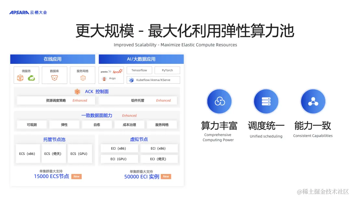Select the ACK 控制面 hexagon icon

click(x=78, y=91)
